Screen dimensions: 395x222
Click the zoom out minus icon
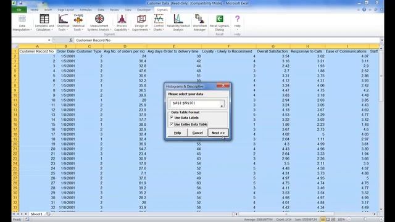[x=349, y=220]
